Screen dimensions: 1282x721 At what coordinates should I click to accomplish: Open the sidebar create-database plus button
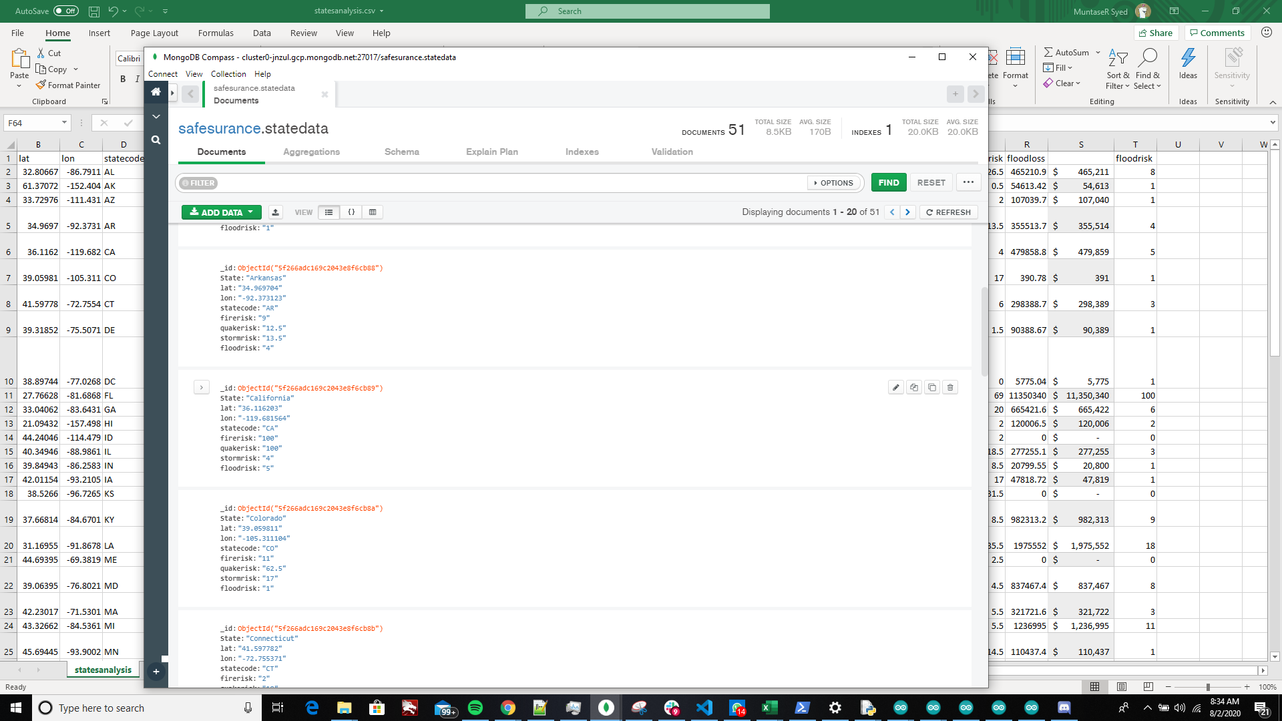156,672
